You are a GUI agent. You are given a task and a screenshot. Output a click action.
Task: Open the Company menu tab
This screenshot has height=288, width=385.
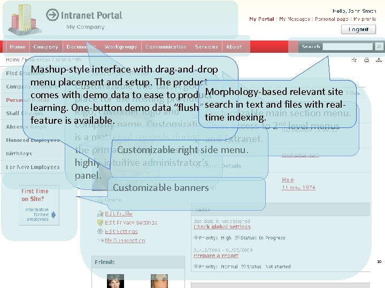click(46, 46)
